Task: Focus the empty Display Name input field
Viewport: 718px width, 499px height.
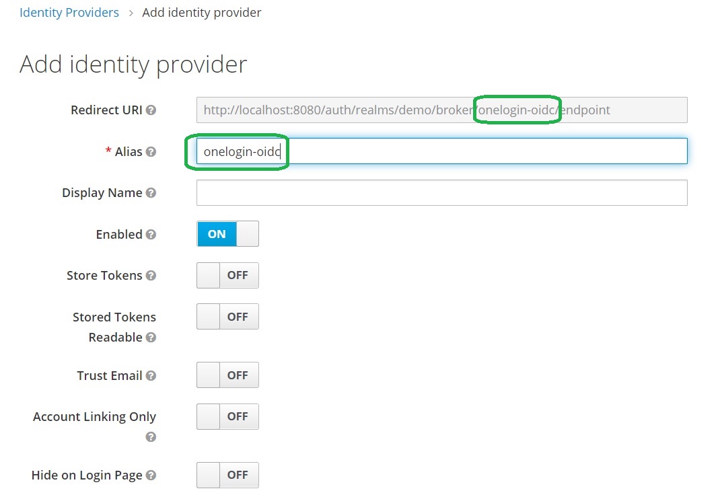Action: (x=441, y=192)
